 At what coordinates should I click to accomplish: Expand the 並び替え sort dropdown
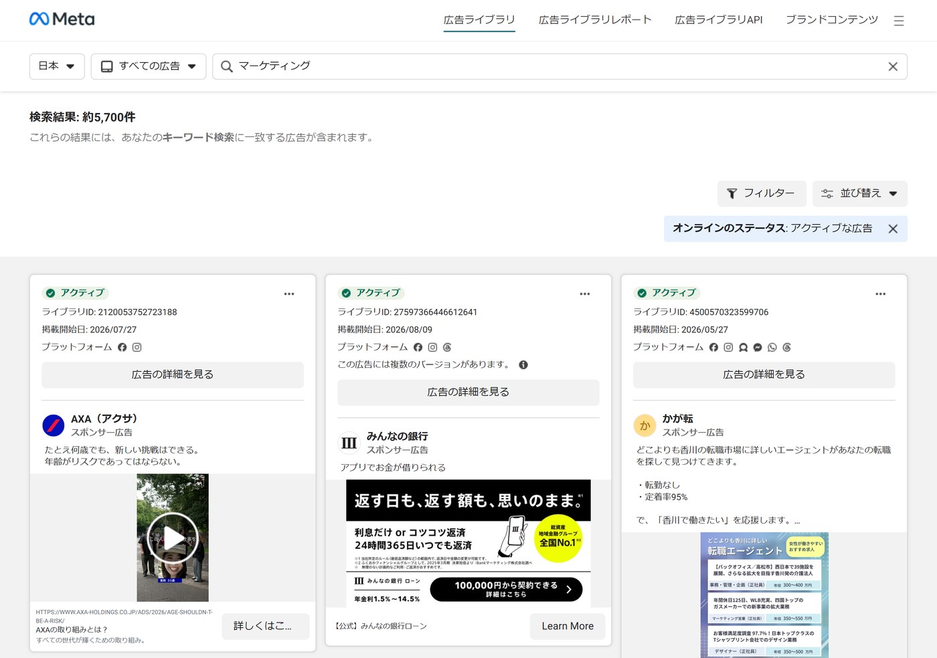pyautogui.click(x=860, y=193)
